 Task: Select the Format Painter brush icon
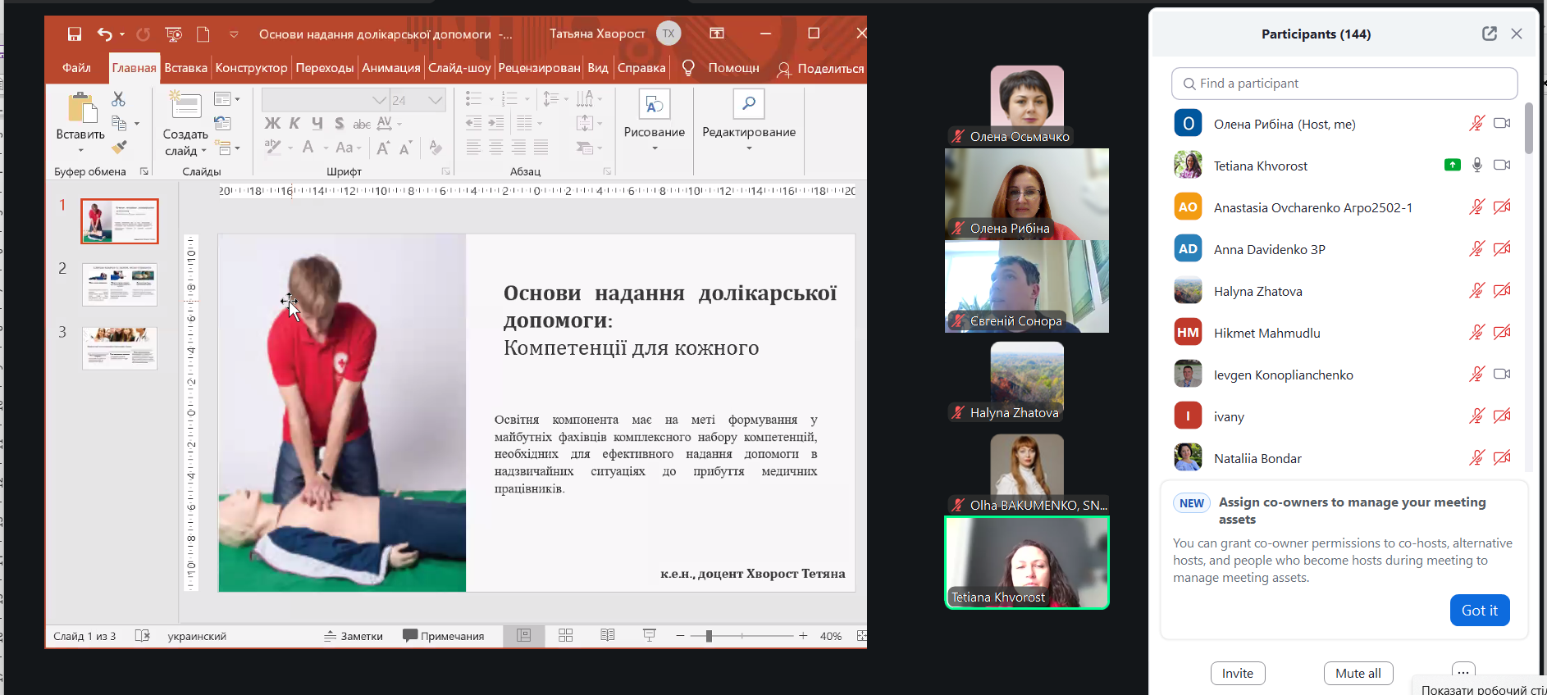point(120,148)
